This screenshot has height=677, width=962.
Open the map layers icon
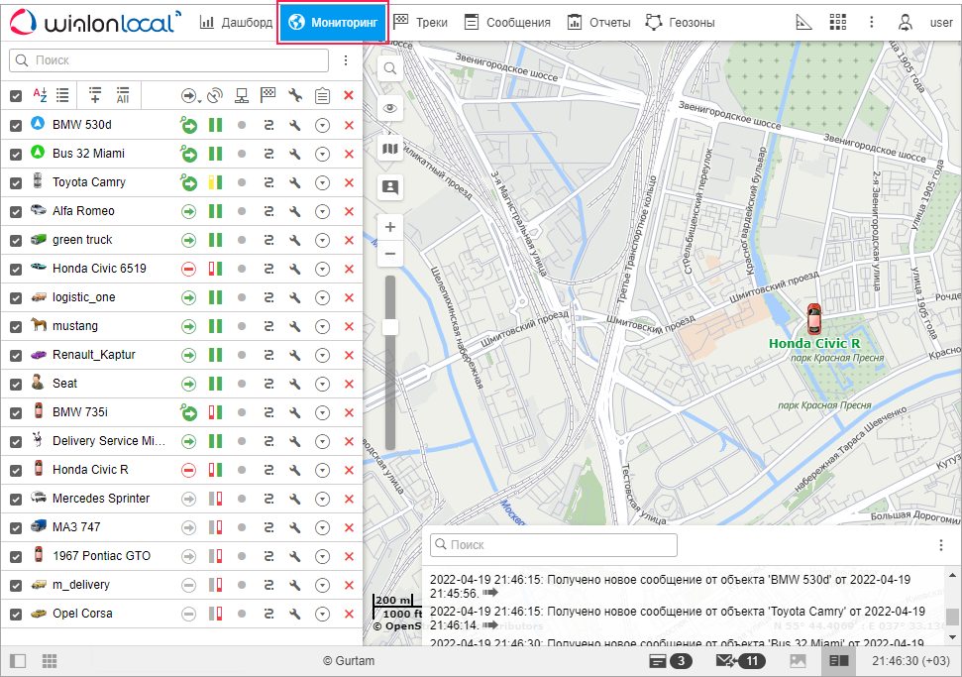pyautogui.click(x=390, y=149)
